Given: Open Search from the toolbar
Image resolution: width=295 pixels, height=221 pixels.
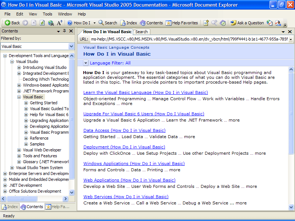Looking at the screenshot, I should (108, 23).
